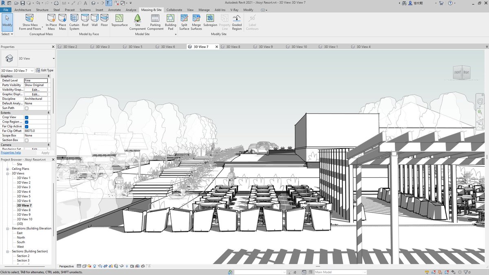489x275 pixels.
Task: Switch to the 3D View 8 view tab
Action: click(234, 46)
